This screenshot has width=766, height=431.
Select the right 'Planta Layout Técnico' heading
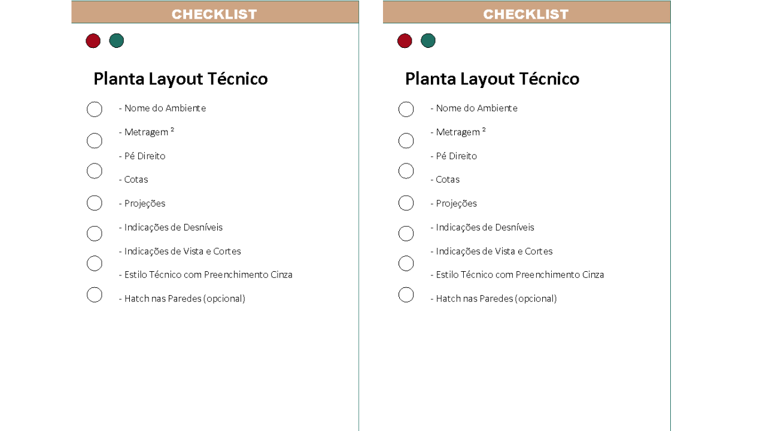coord(493,79)
